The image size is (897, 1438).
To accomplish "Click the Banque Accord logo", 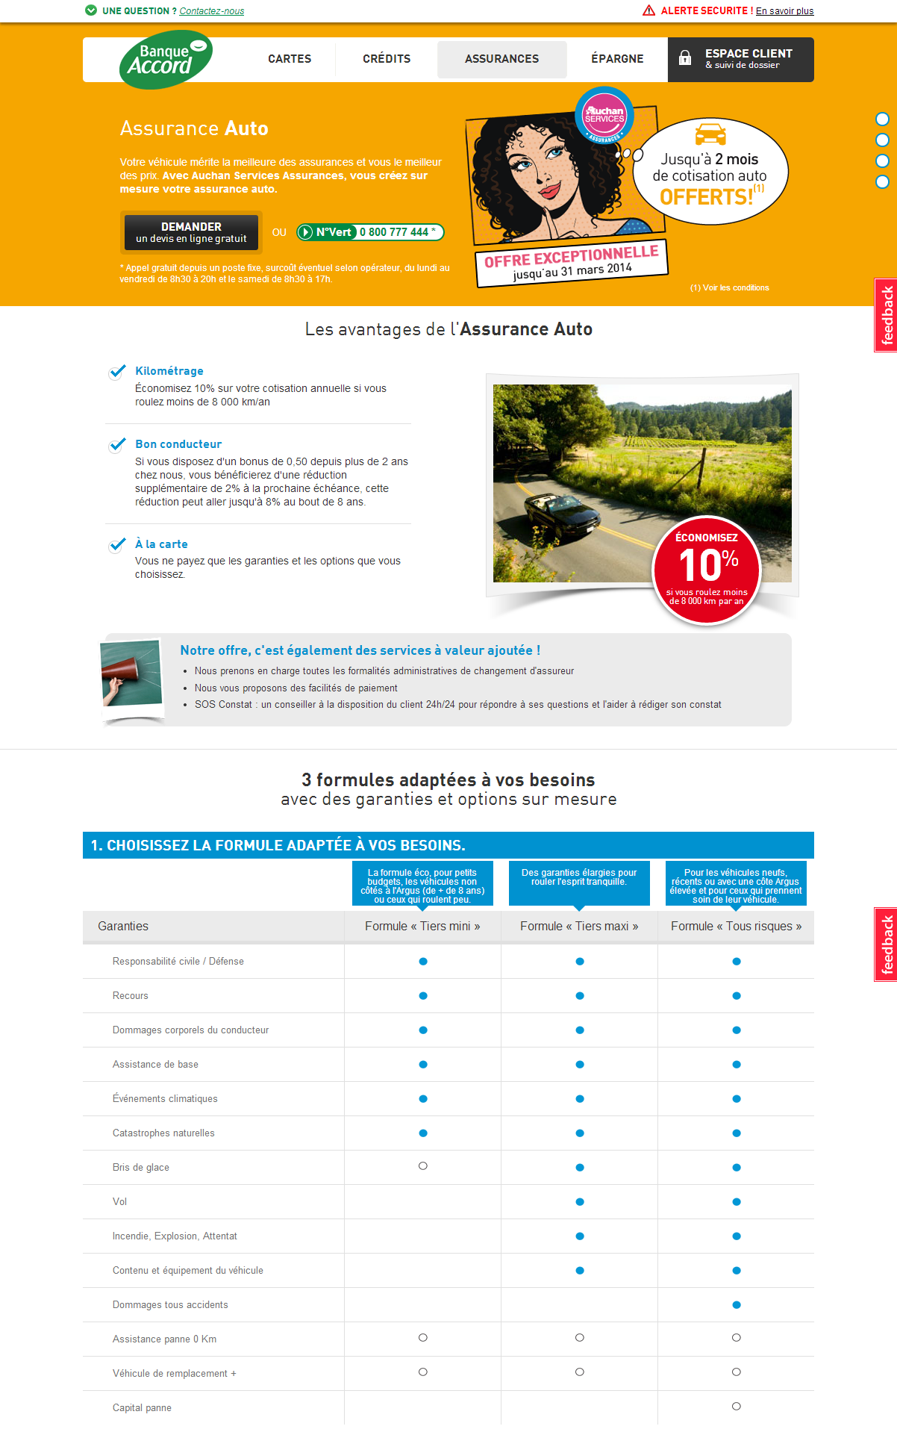I will [166, 60].
